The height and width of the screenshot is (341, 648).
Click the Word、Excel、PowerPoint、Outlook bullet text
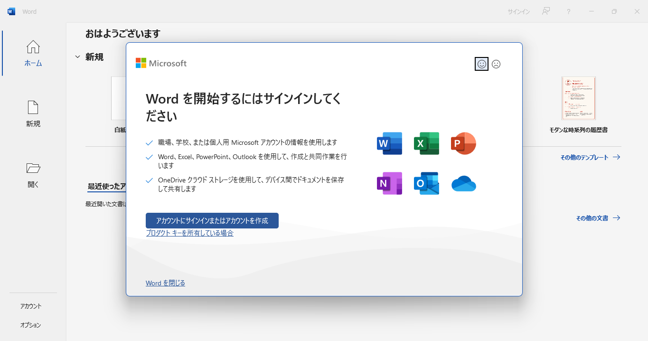[253, 161]
